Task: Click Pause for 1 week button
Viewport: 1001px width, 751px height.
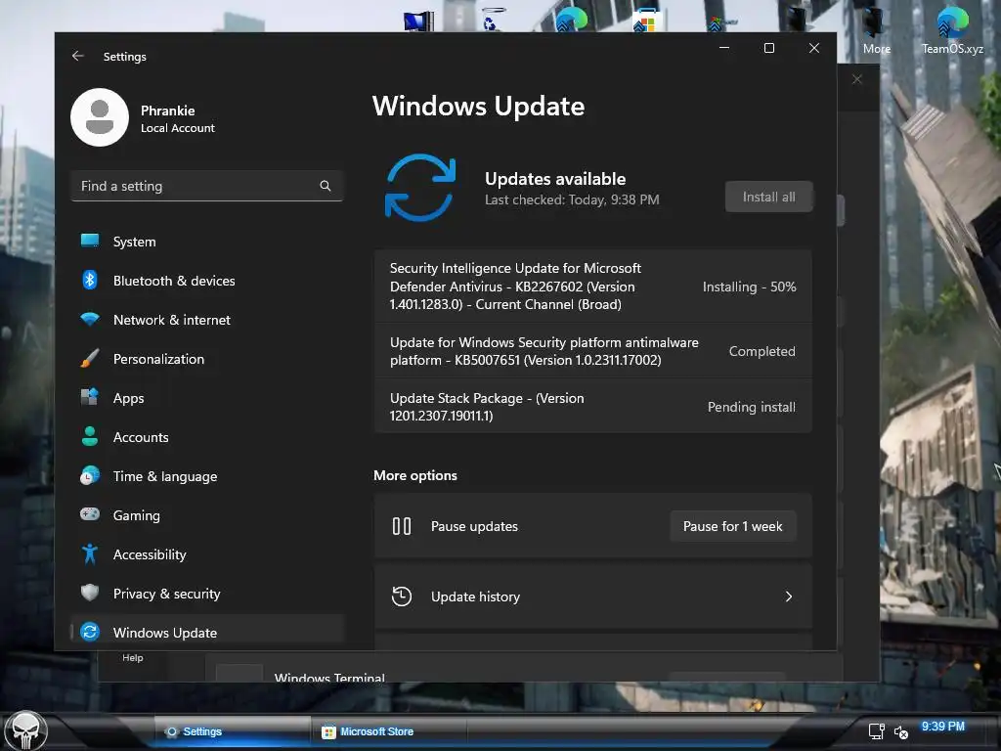Action: [733, 526]
